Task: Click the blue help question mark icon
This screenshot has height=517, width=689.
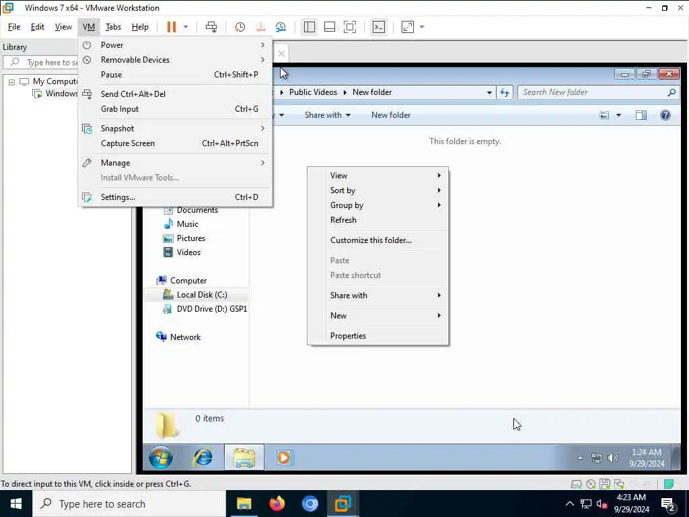Action: click(665, 115)
